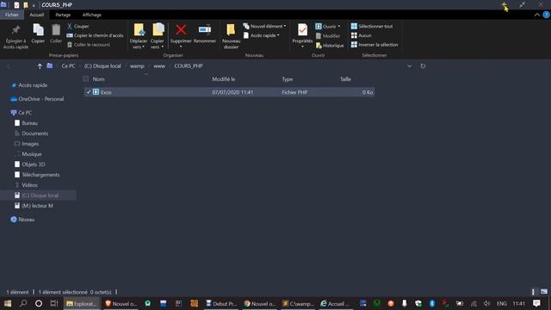Viewport: 551px width, 310px height.
Task: Click Copier le chemin d'accès
Action: click(95, 35)
